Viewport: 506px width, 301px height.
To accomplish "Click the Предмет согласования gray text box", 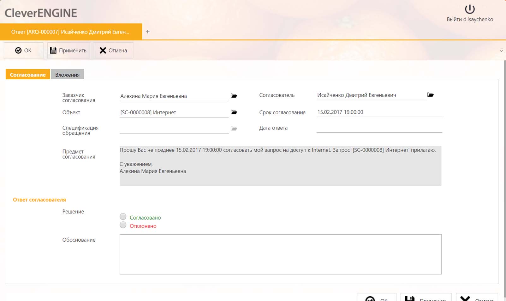I will [280, 166].
